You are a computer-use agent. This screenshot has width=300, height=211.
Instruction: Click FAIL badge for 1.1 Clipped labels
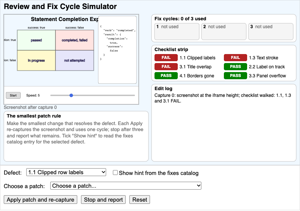(166, 58)
